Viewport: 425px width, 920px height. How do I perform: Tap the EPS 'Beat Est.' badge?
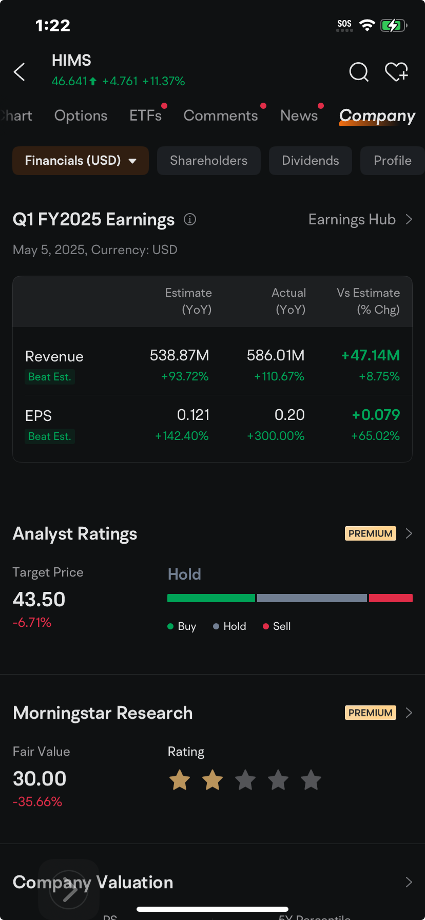coord(50,436)
